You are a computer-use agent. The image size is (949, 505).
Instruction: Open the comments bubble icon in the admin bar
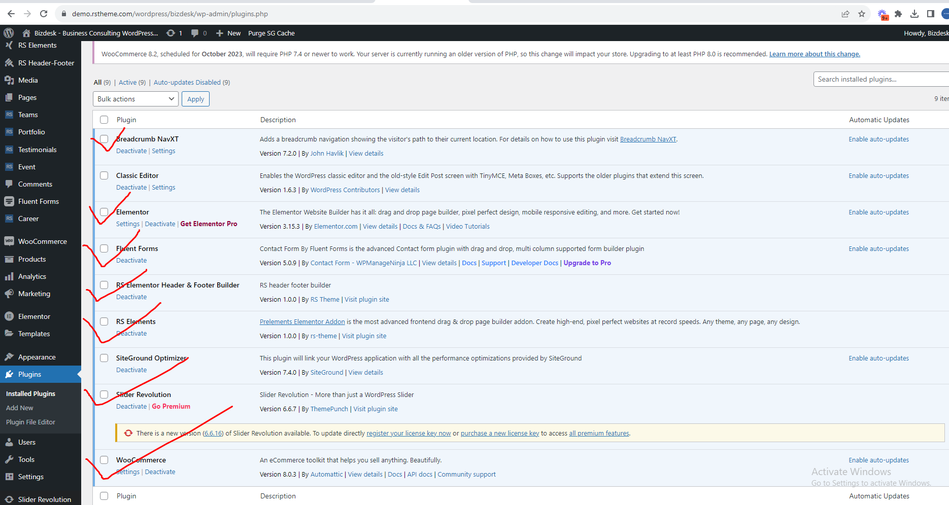(195, 33)
